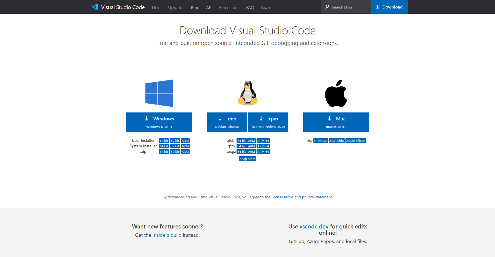Click 'Download Visual Studio Code' page heading
The image size is (495, 257).
point(248,30)
